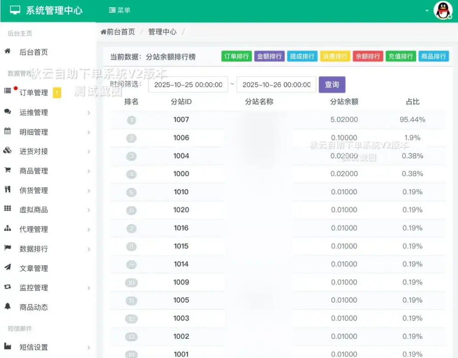Open the QQ avatar in the top bar
The height and width of the screenshot is (358, 458).
[443, 10]
